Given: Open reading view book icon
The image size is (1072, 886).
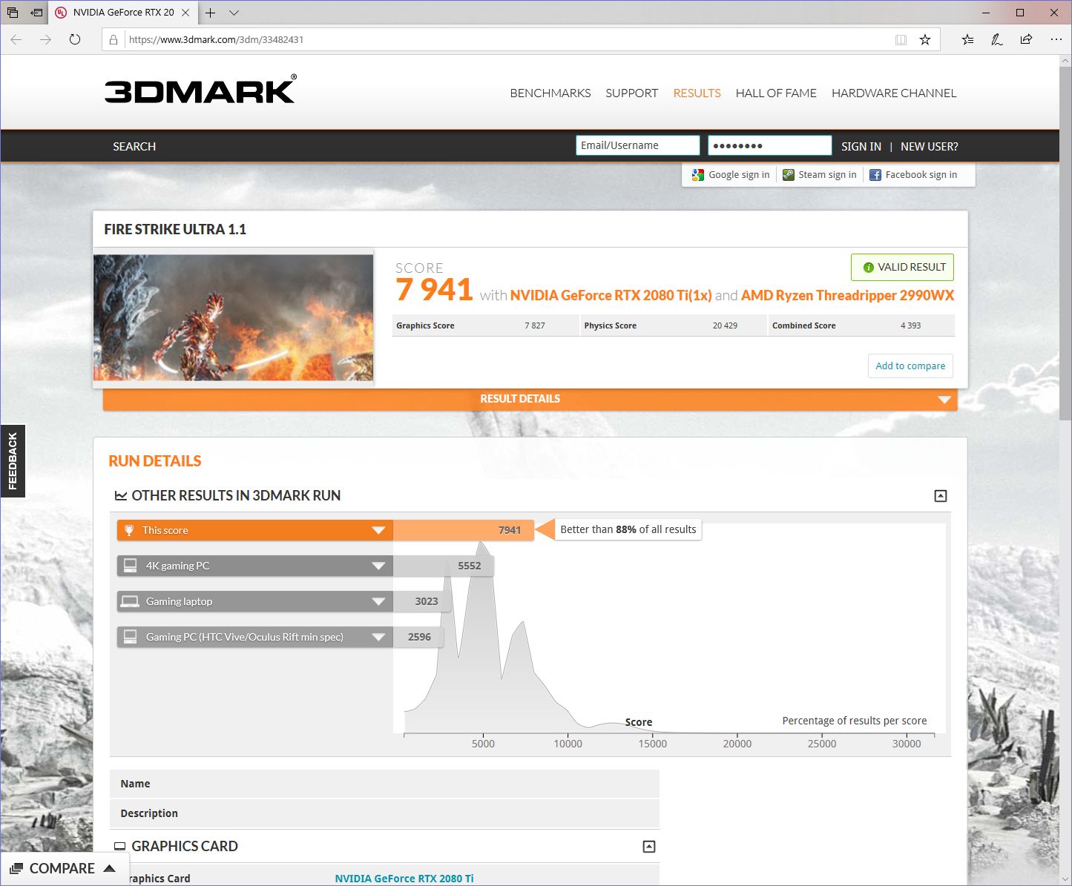Looking at the screenshot, I should click(901, 39).
